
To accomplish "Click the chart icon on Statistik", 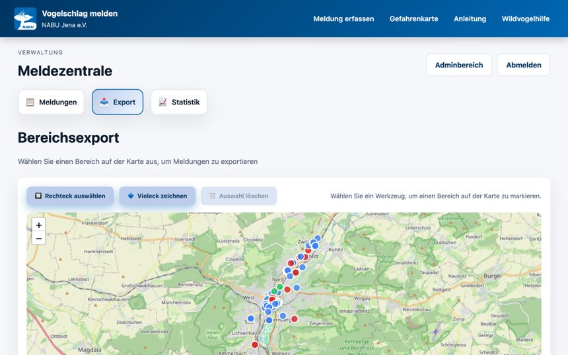I will point(162,102).
